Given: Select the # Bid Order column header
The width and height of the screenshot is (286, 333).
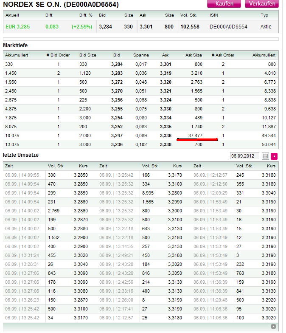Looking at the screenshot, I should coord(58,55).
